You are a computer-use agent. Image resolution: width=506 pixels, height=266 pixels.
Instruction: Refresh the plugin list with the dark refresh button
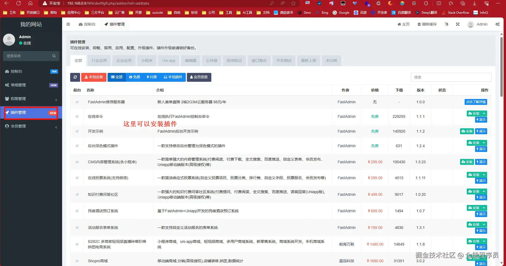[x=75, y=77]
